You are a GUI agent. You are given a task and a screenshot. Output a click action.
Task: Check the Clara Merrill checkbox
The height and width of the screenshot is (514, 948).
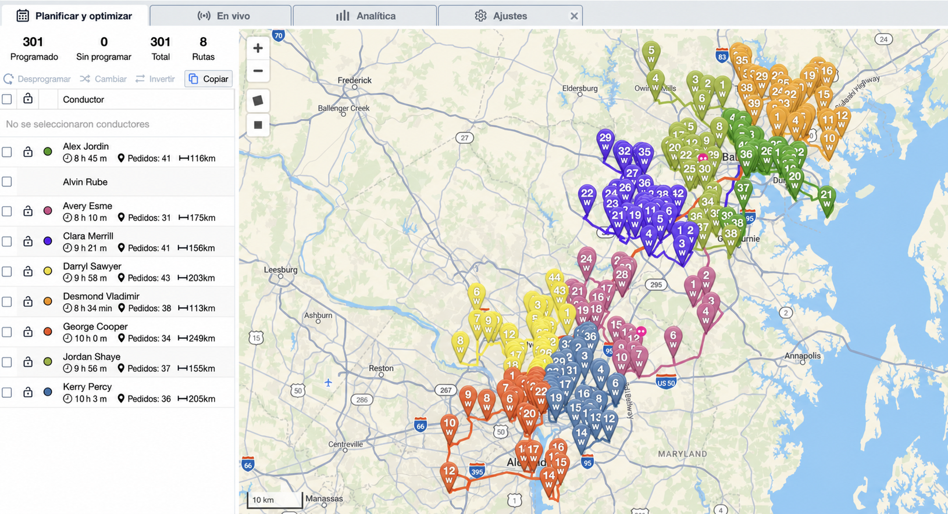(7, 242)
